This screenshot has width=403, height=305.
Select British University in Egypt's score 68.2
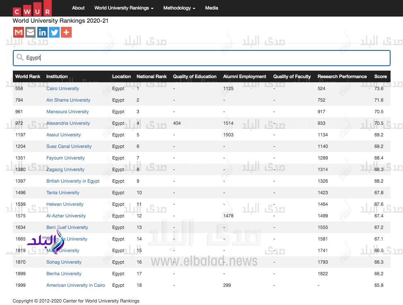379,181
